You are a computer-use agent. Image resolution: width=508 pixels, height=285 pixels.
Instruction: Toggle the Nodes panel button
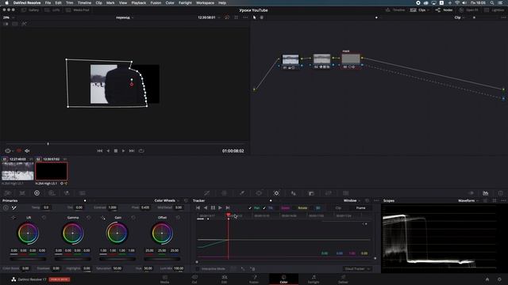[x=444, y=10]
